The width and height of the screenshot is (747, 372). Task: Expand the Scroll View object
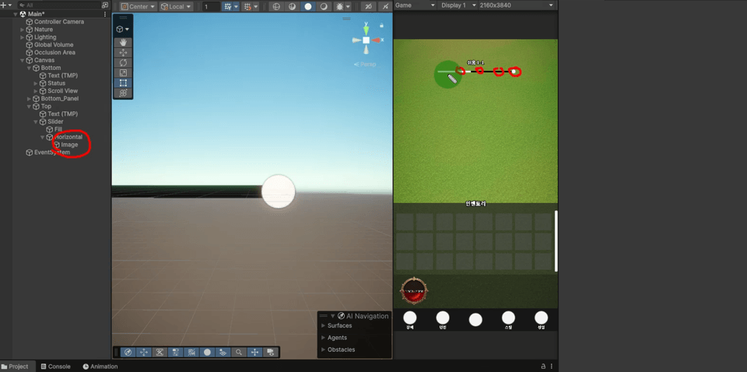pos(36,91)
